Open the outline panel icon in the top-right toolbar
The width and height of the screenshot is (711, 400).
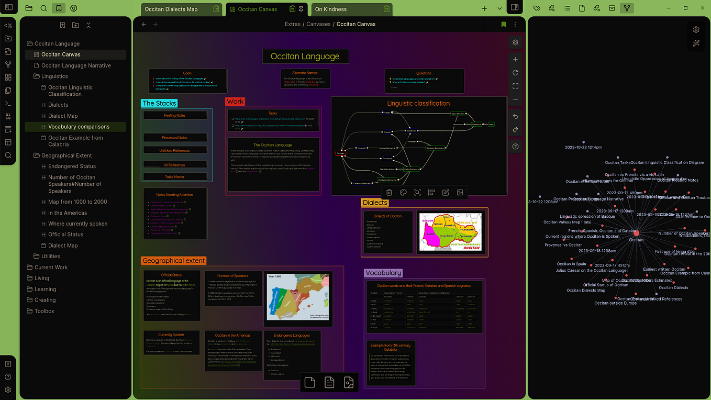point(566,8)
